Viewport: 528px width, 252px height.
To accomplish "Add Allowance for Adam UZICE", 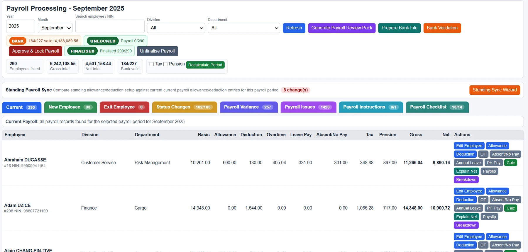I will coord(497,191).
